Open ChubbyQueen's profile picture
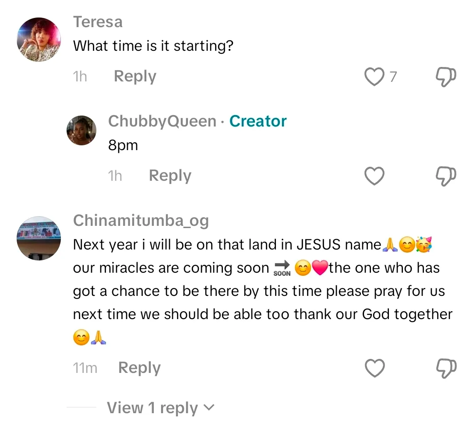 (81, 130)
